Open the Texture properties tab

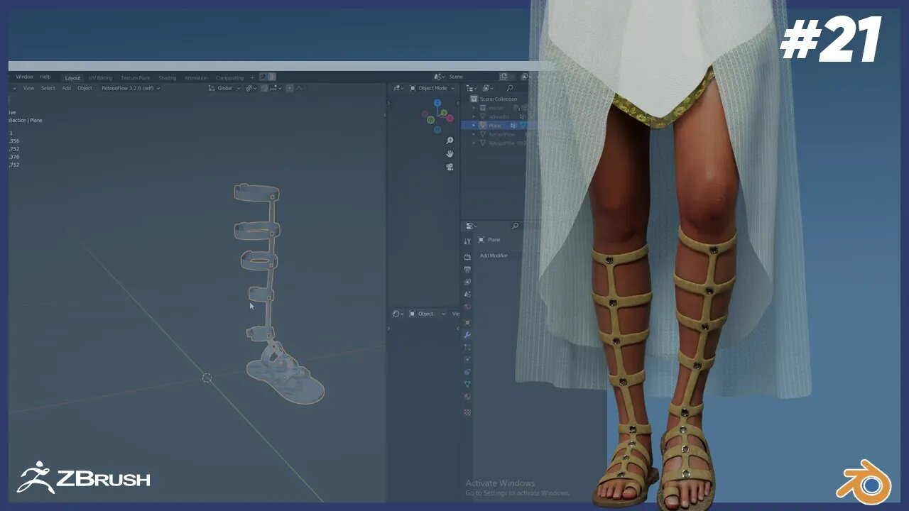467,412
